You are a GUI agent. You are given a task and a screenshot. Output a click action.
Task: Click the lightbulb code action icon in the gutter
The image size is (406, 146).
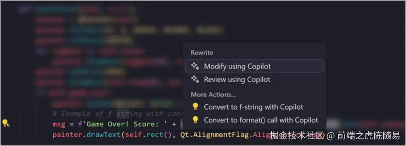pyautogui.click(x=6, y=123)
